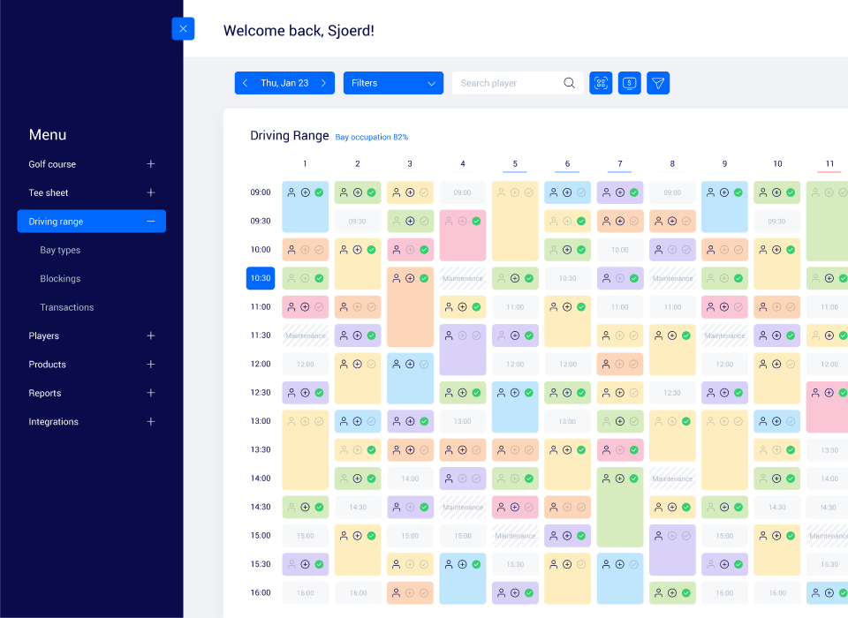Toggle the green check in bay 2's 09:00 booking
Viewport: 848px width, 618px height.
[372, 192]
